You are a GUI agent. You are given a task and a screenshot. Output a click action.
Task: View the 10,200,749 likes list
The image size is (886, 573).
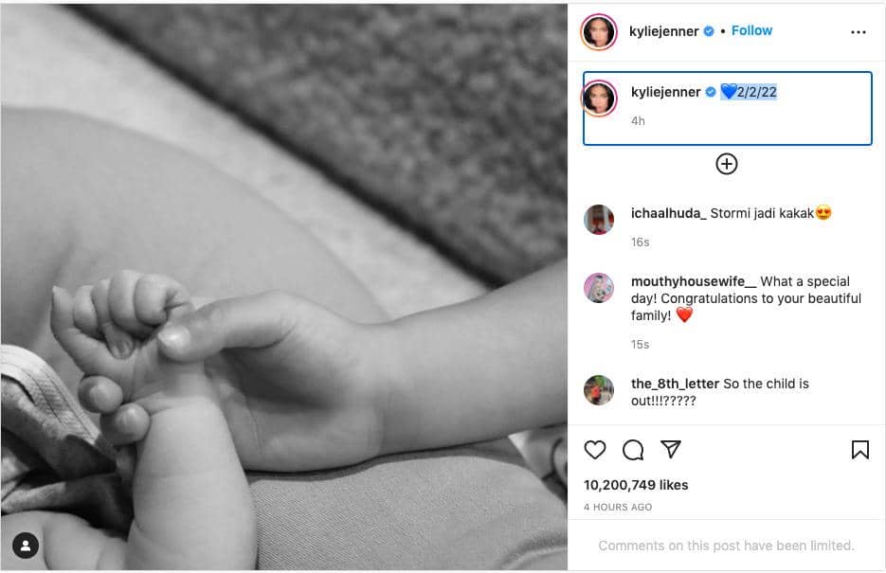636,485
